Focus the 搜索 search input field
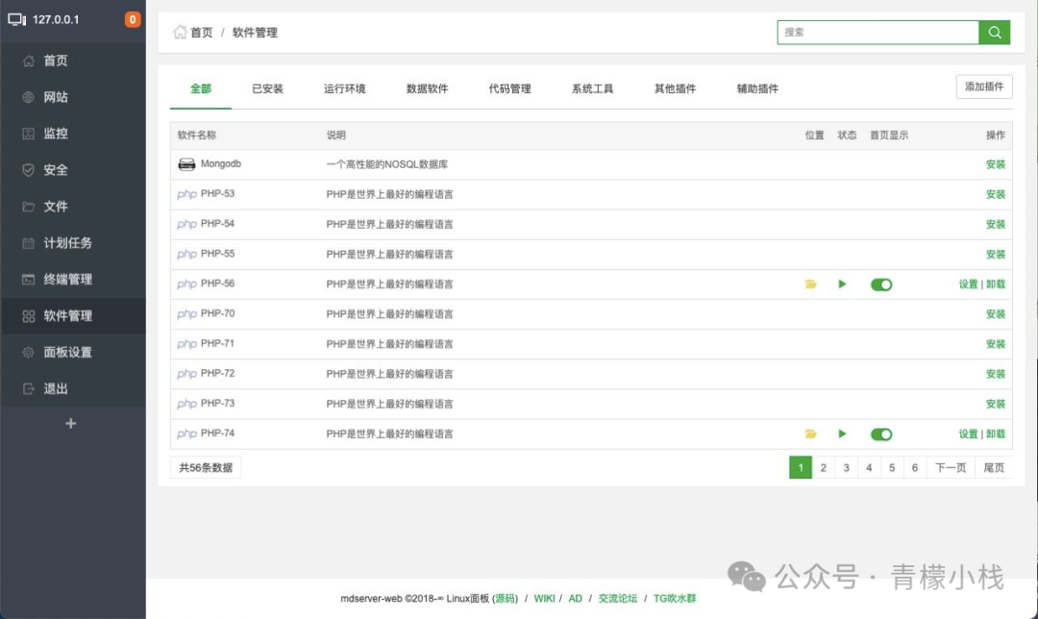 (877, 33)
